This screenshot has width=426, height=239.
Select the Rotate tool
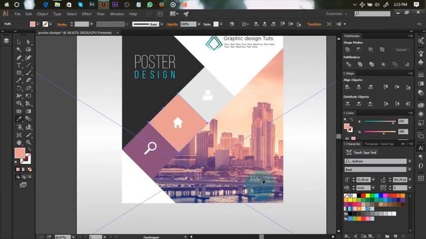(19, 88)
